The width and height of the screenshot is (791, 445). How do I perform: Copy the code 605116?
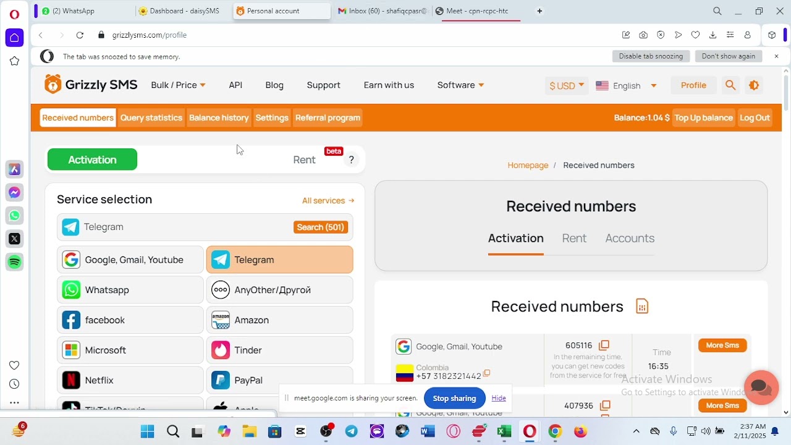click(604, 345)
